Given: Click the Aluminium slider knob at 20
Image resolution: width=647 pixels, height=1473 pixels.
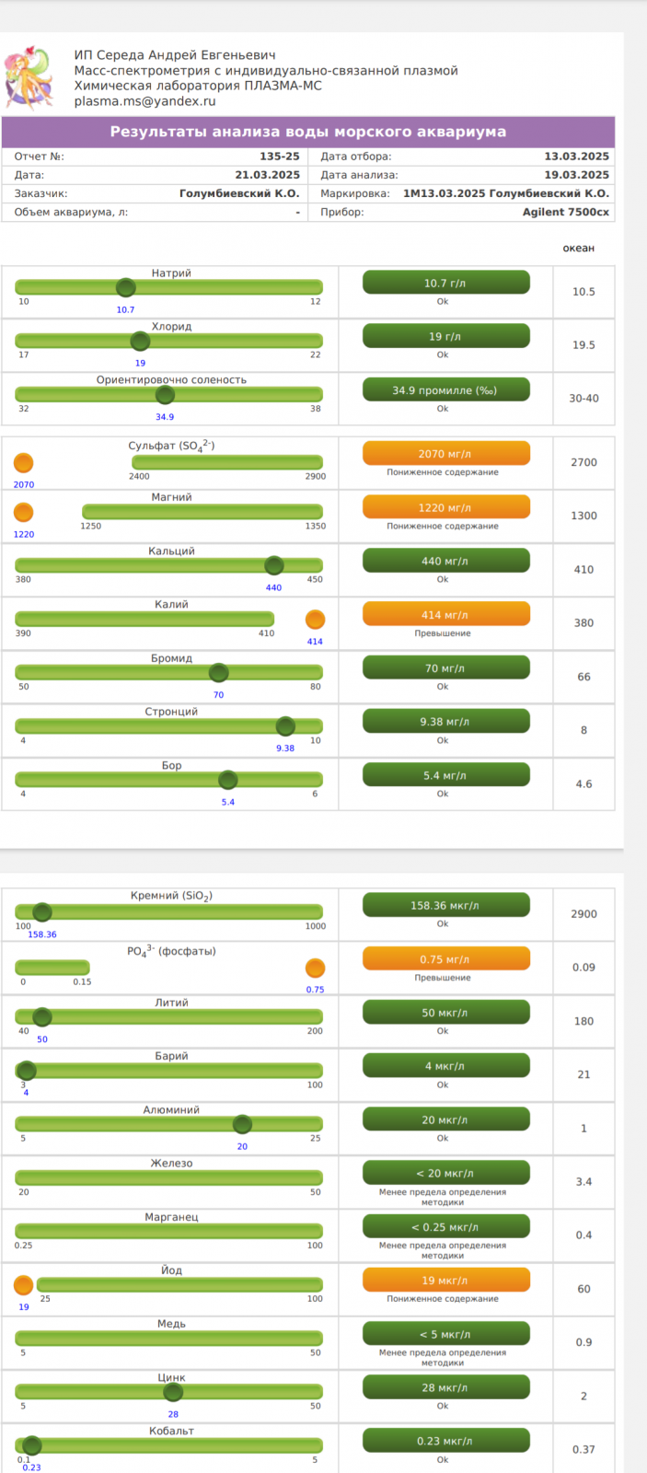Looking at the screenshot, I should 242,1124.
